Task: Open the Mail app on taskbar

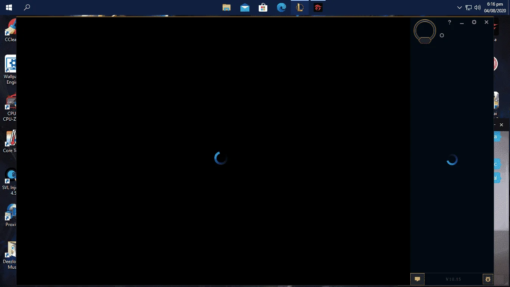Action: 245,7
